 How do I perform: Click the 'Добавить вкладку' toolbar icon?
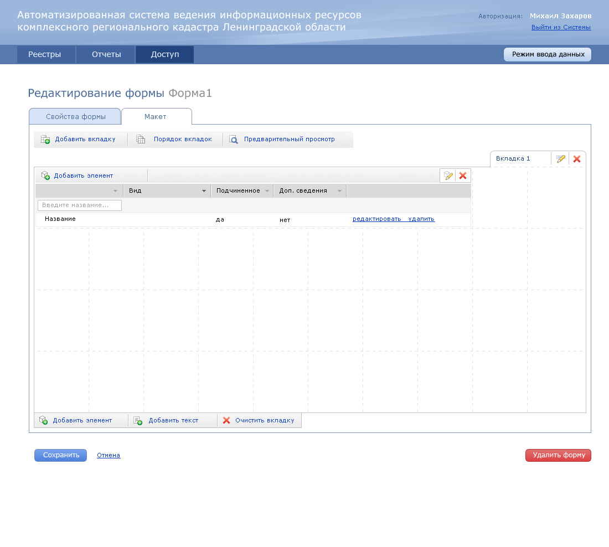pyautogui.click(x=45, y=140)
